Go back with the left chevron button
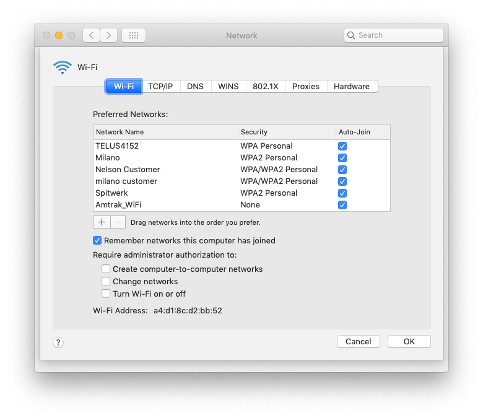483x418 pixels. tap(91, 35)
